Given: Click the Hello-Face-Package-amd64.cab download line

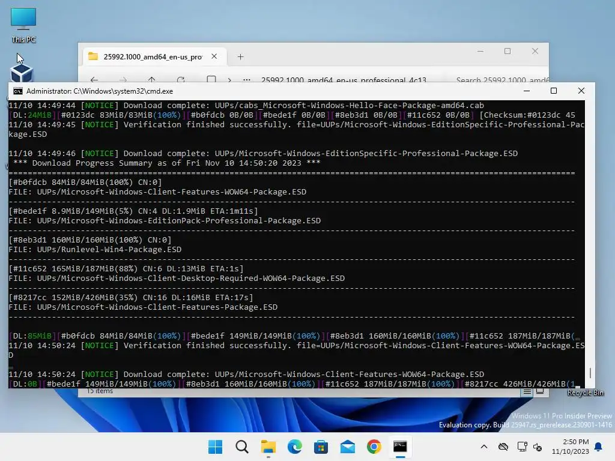Looking at the screenshot, I should pyautogui.click(x=246, y=105).
